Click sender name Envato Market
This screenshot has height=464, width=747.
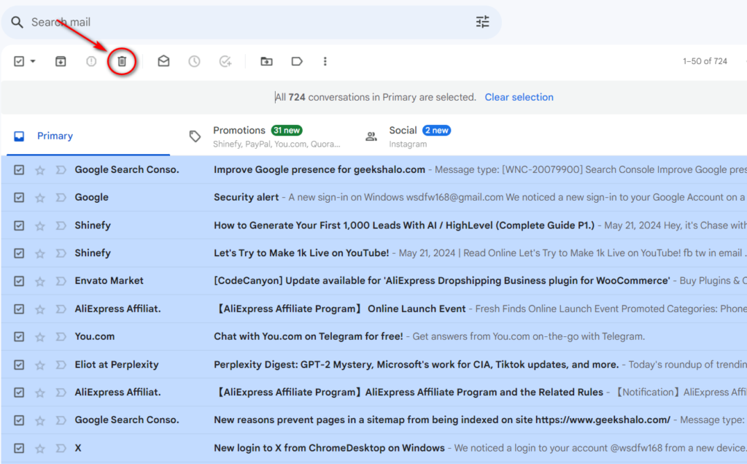point(109,281)
